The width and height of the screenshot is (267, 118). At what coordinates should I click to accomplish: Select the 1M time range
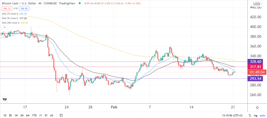click(16, 115)
